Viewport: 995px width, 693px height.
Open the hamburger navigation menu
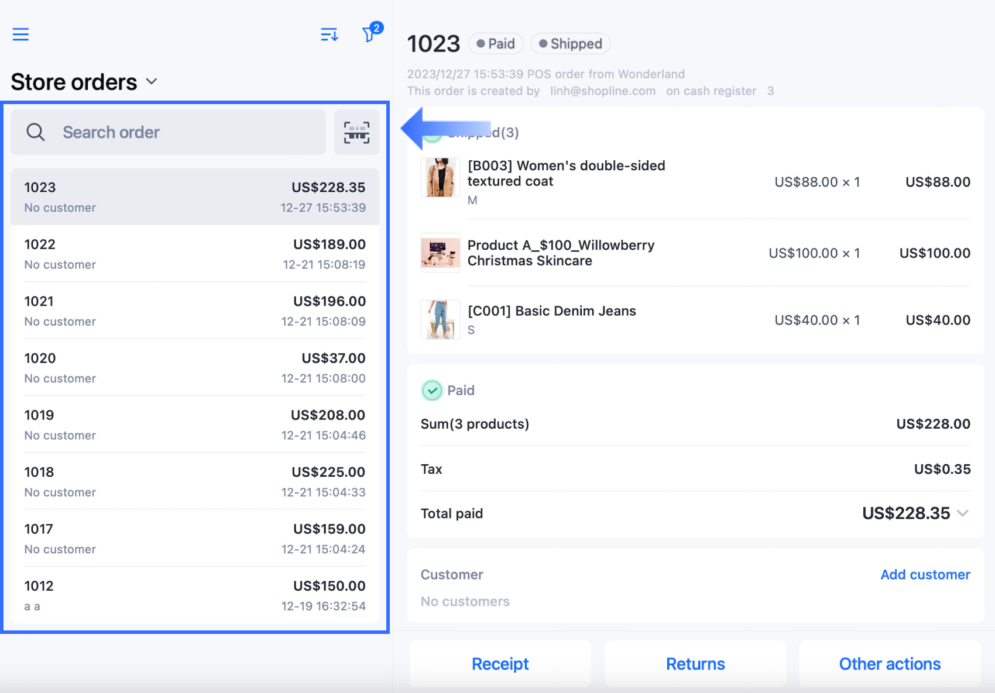(x=20, y=35)
